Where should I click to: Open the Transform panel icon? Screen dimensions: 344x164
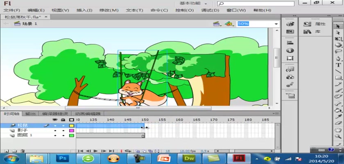(x=290, y=58)
